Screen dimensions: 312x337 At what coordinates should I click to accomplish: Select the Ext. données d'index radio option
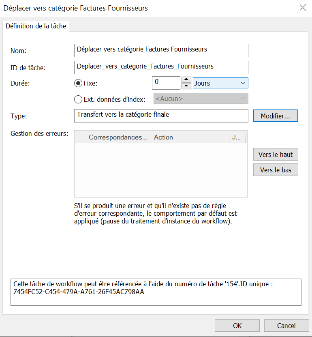[x=78, y=99]
